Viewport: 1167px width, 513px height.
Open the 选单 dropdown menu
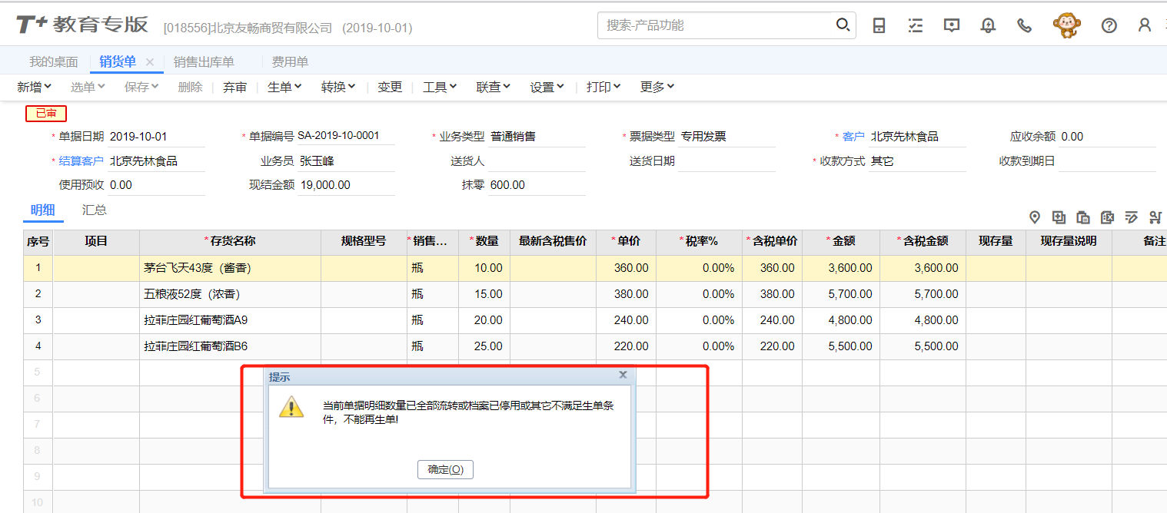[x=88, y=88]
